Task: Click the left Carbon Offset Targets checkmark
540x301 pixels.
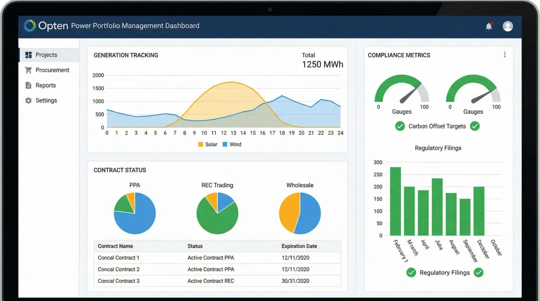Action: point(400,126)
